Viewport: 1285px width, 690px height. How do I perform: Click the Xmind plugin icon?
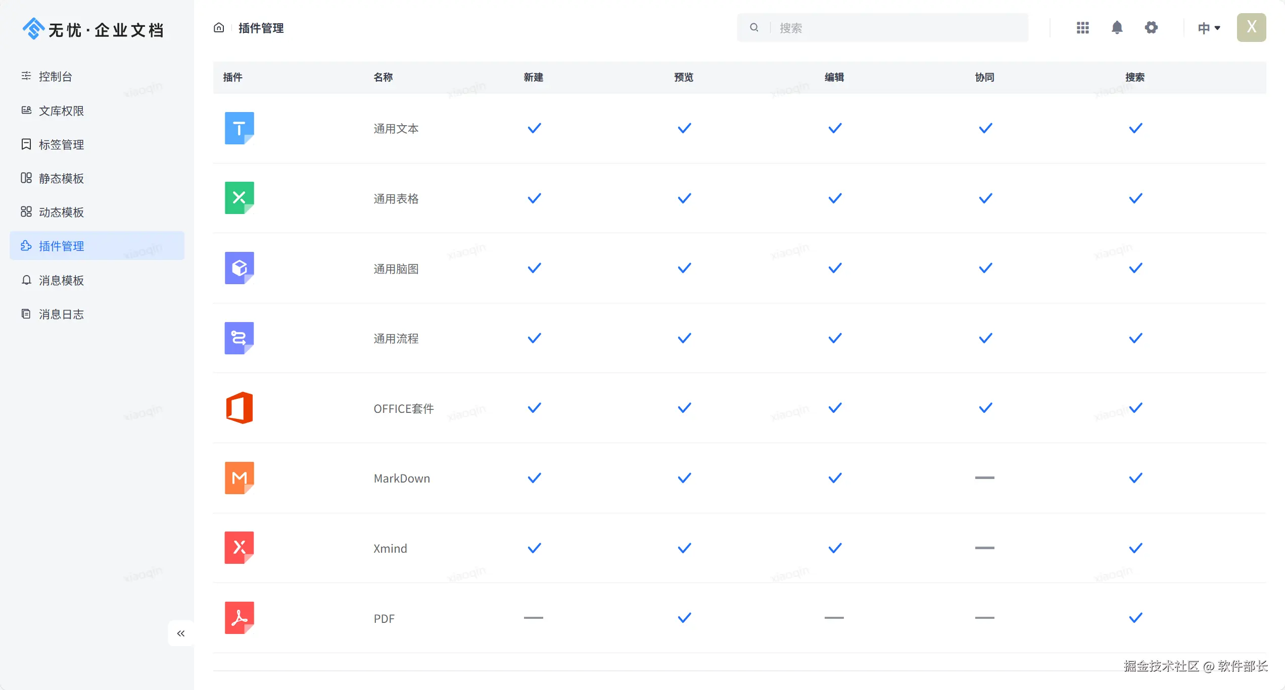(x=239, y=548)
